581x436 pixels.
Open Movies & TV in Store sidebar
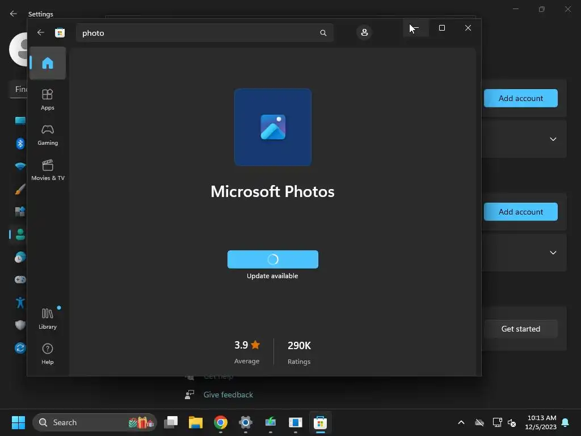pyautogui.click(x=48, y=170)
